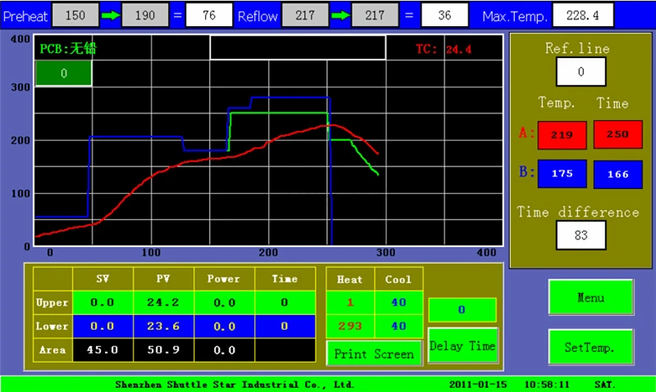656x392 pixels.
Task: Click the PCB label on the graph
Action: pyautogui.click(x=68, y=49)
